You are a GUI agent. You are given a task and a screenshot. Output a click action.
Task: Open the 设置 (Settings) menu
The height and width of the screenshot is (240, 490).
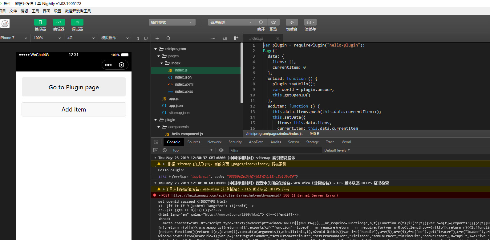click(58, 11)
